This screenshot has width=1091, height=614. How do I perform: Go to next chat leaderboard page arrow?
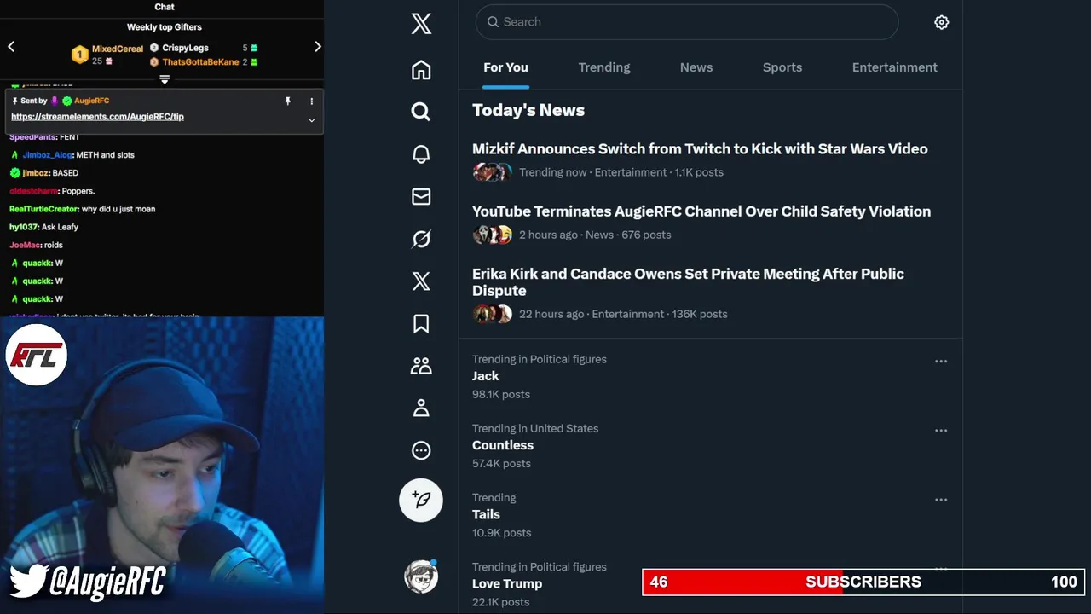tap(318, 47)
